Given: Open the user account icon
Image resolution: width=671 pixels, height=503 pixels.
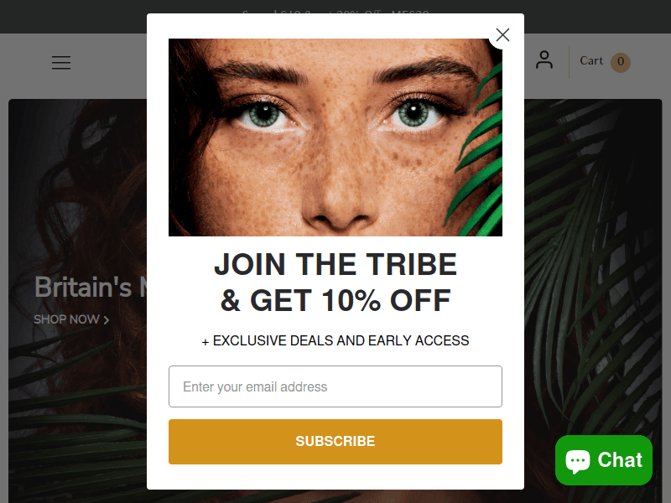Looking at the screenshot, I should [x=544, y=60].
